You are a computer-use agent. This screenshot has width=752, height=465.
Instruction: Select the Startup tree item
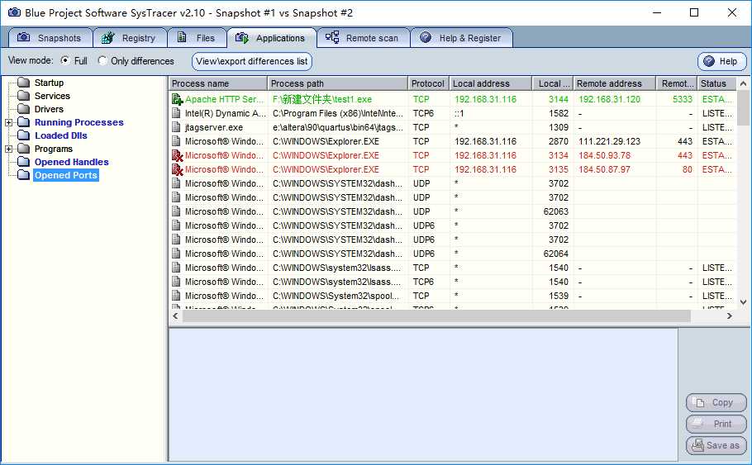point(49,83)
